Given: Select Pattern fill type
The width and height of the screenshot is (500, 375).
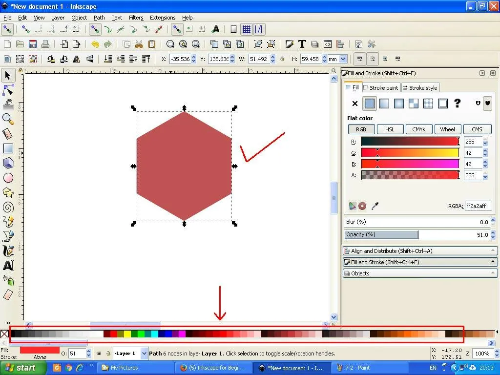Looking at the screenshot, I should (414, 104).
